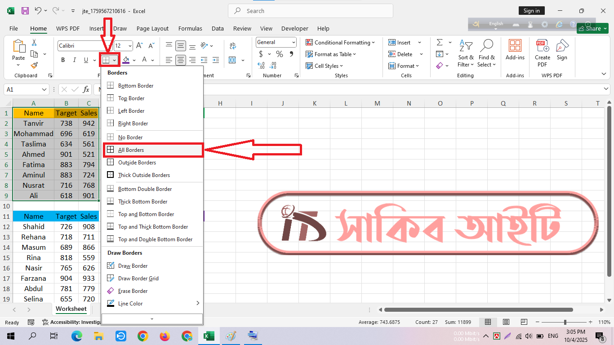Click the Merge & Center icon
Viewport: 614px width, 345px height.
(x=232, y=60)
